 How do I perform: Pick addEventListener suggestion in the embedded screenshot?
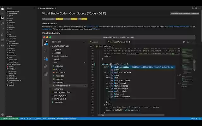(143, 67)
